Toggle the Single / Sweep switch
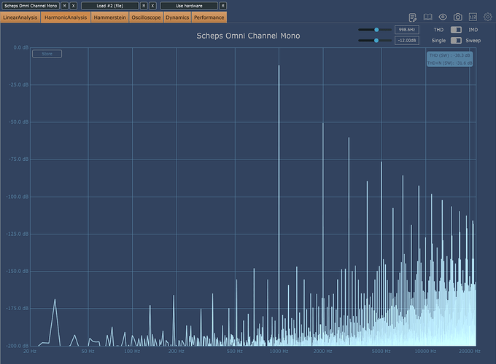The width and height of the screenshot is (496, 364). (x=456, y=41)
